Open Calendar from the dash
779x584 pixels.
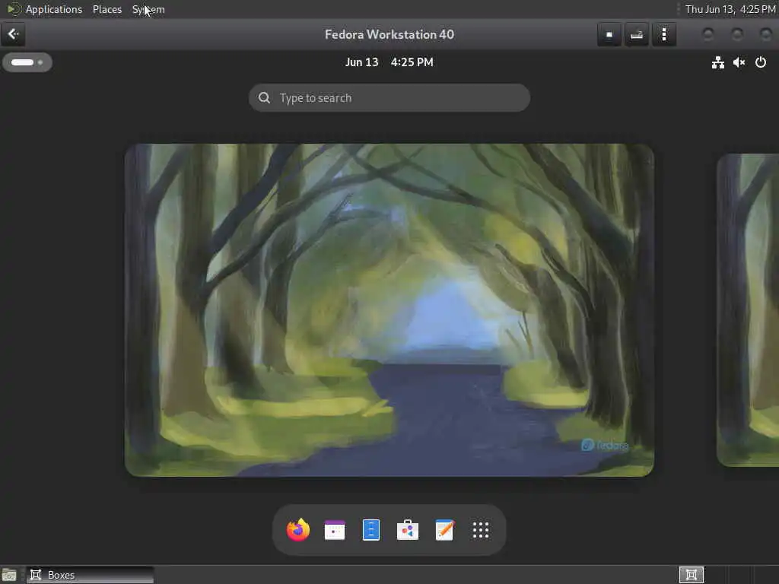point(335,530)
